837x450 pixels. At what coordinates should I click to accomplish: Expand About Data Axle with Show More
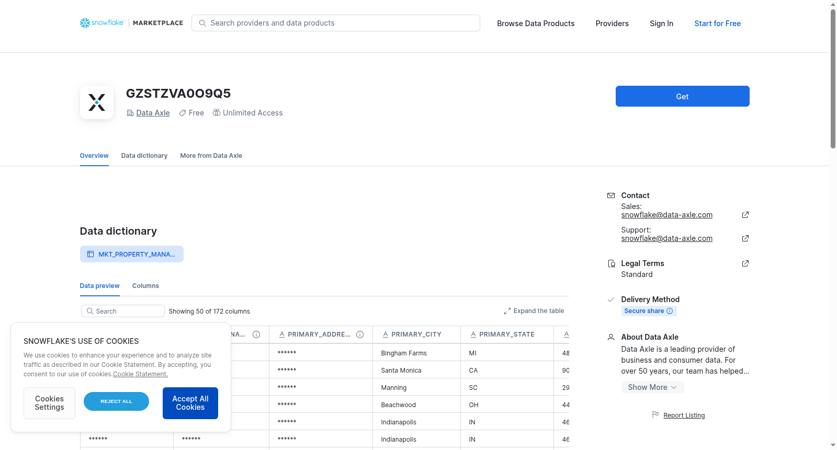tap(652, 387)
